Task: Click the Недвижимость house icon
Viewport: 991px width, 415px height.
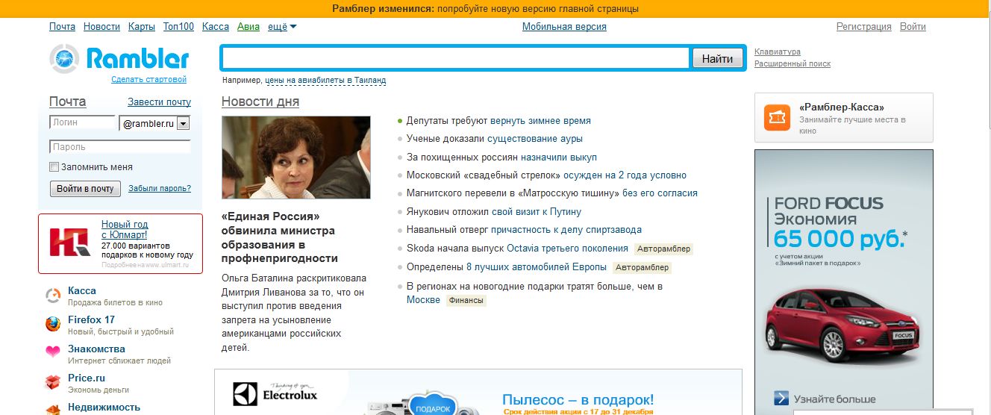Action: point(53,409)
